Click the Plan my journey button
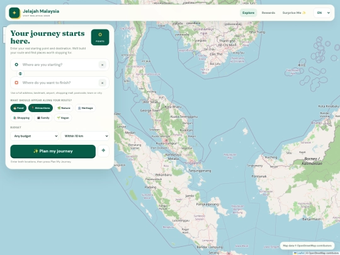Image resolution: width=340 pixels, height=255 pixels. (53, 151)
